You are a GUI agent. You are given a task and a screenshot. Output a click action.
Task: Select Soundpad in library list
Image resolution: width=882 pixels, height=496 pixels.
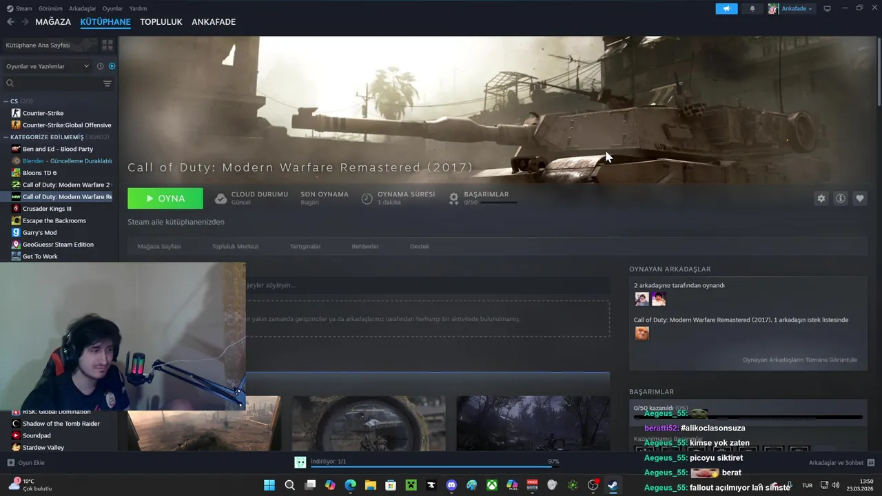point(37,435)
